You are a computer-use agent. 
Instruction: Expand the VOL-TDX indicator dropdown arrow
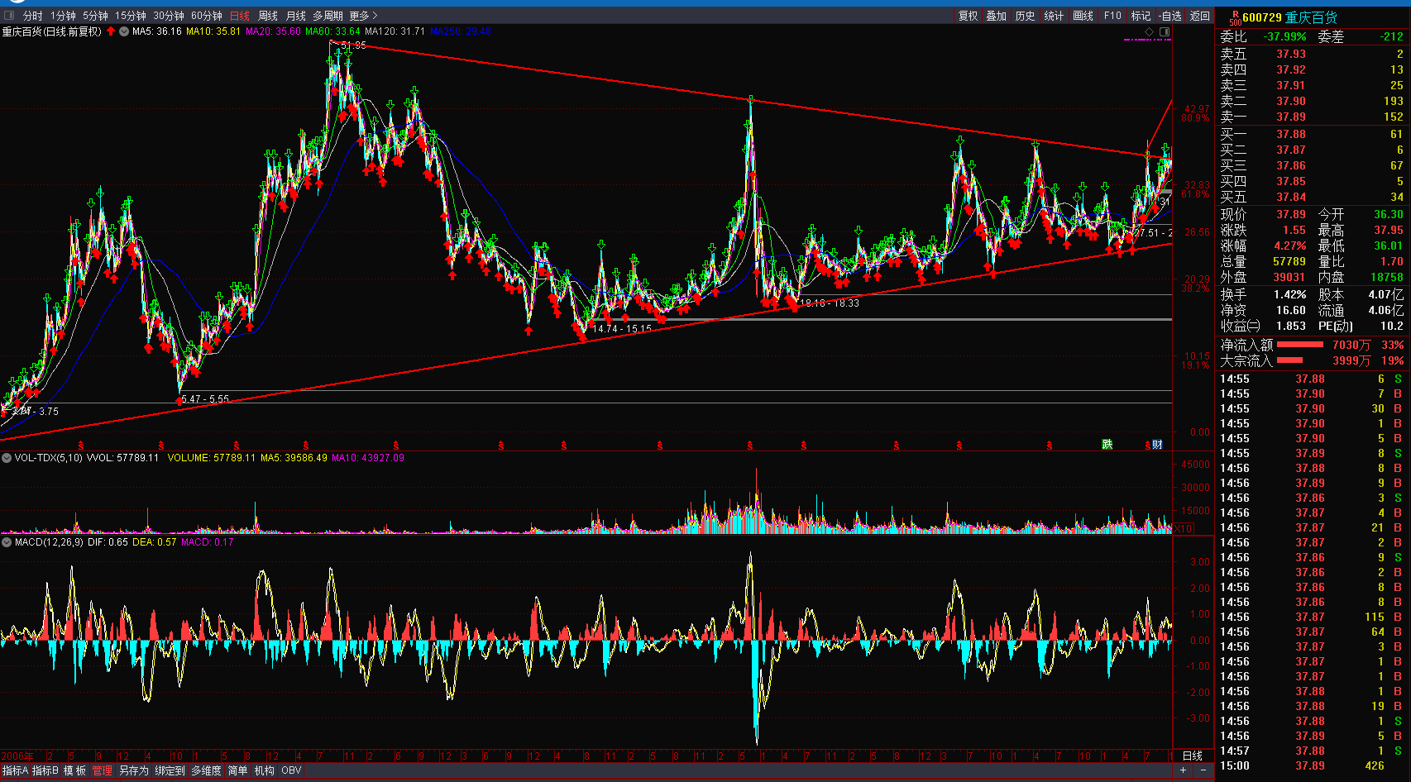point(7,458)
